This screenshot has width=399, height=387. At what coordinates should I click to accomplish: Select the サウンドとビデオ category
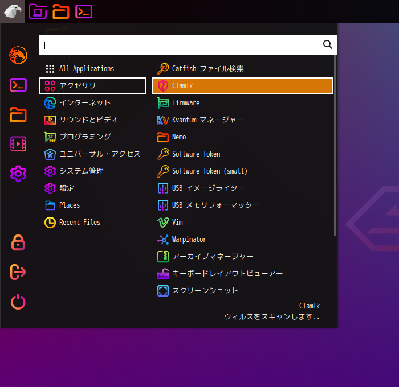[x=92, y=120]
